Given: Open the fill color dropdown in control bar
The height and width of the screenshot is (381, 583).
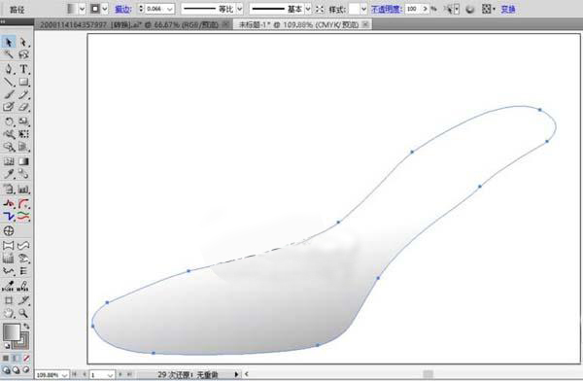Looking at the screenshot, I should coord(83,9).
